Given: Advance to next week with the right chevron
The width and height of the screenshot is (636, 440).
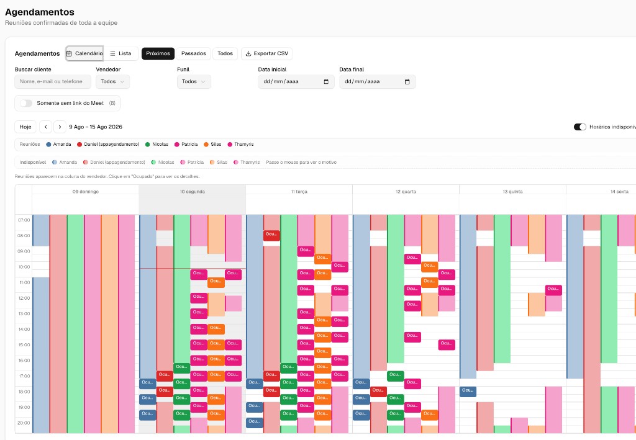Looking at the screenshot, I should coord(60,127).
